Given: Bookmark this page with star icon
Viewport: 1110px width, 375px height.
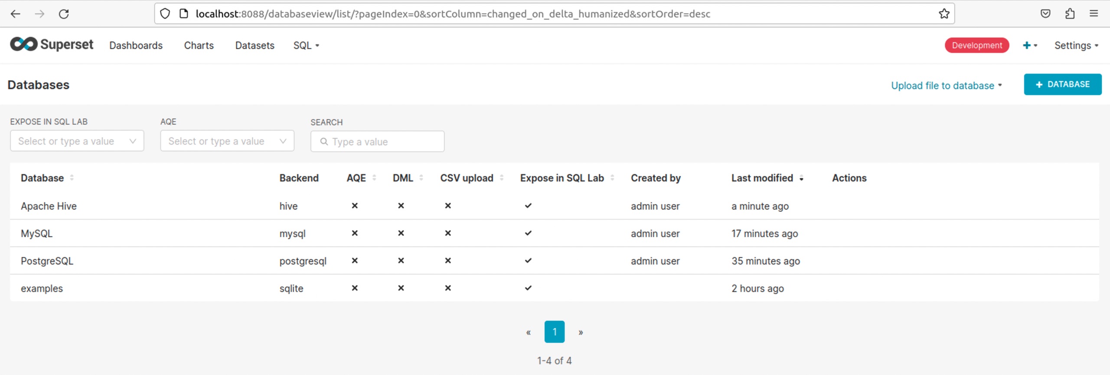Looking at the screenshot, I should 944,14.
